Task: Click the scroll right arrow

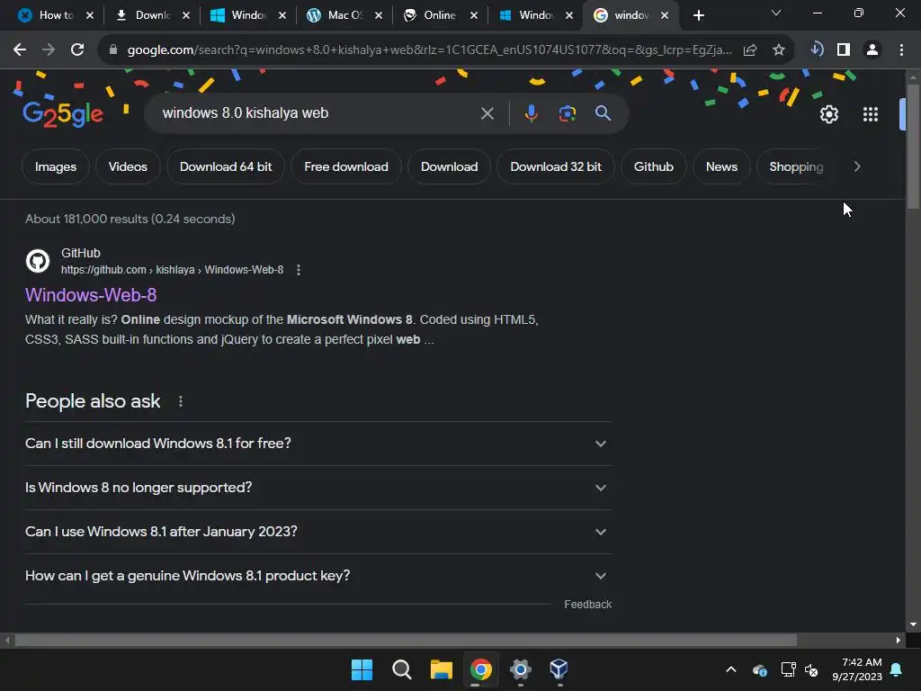Action: pyautogui.click(x=899, y=640)
